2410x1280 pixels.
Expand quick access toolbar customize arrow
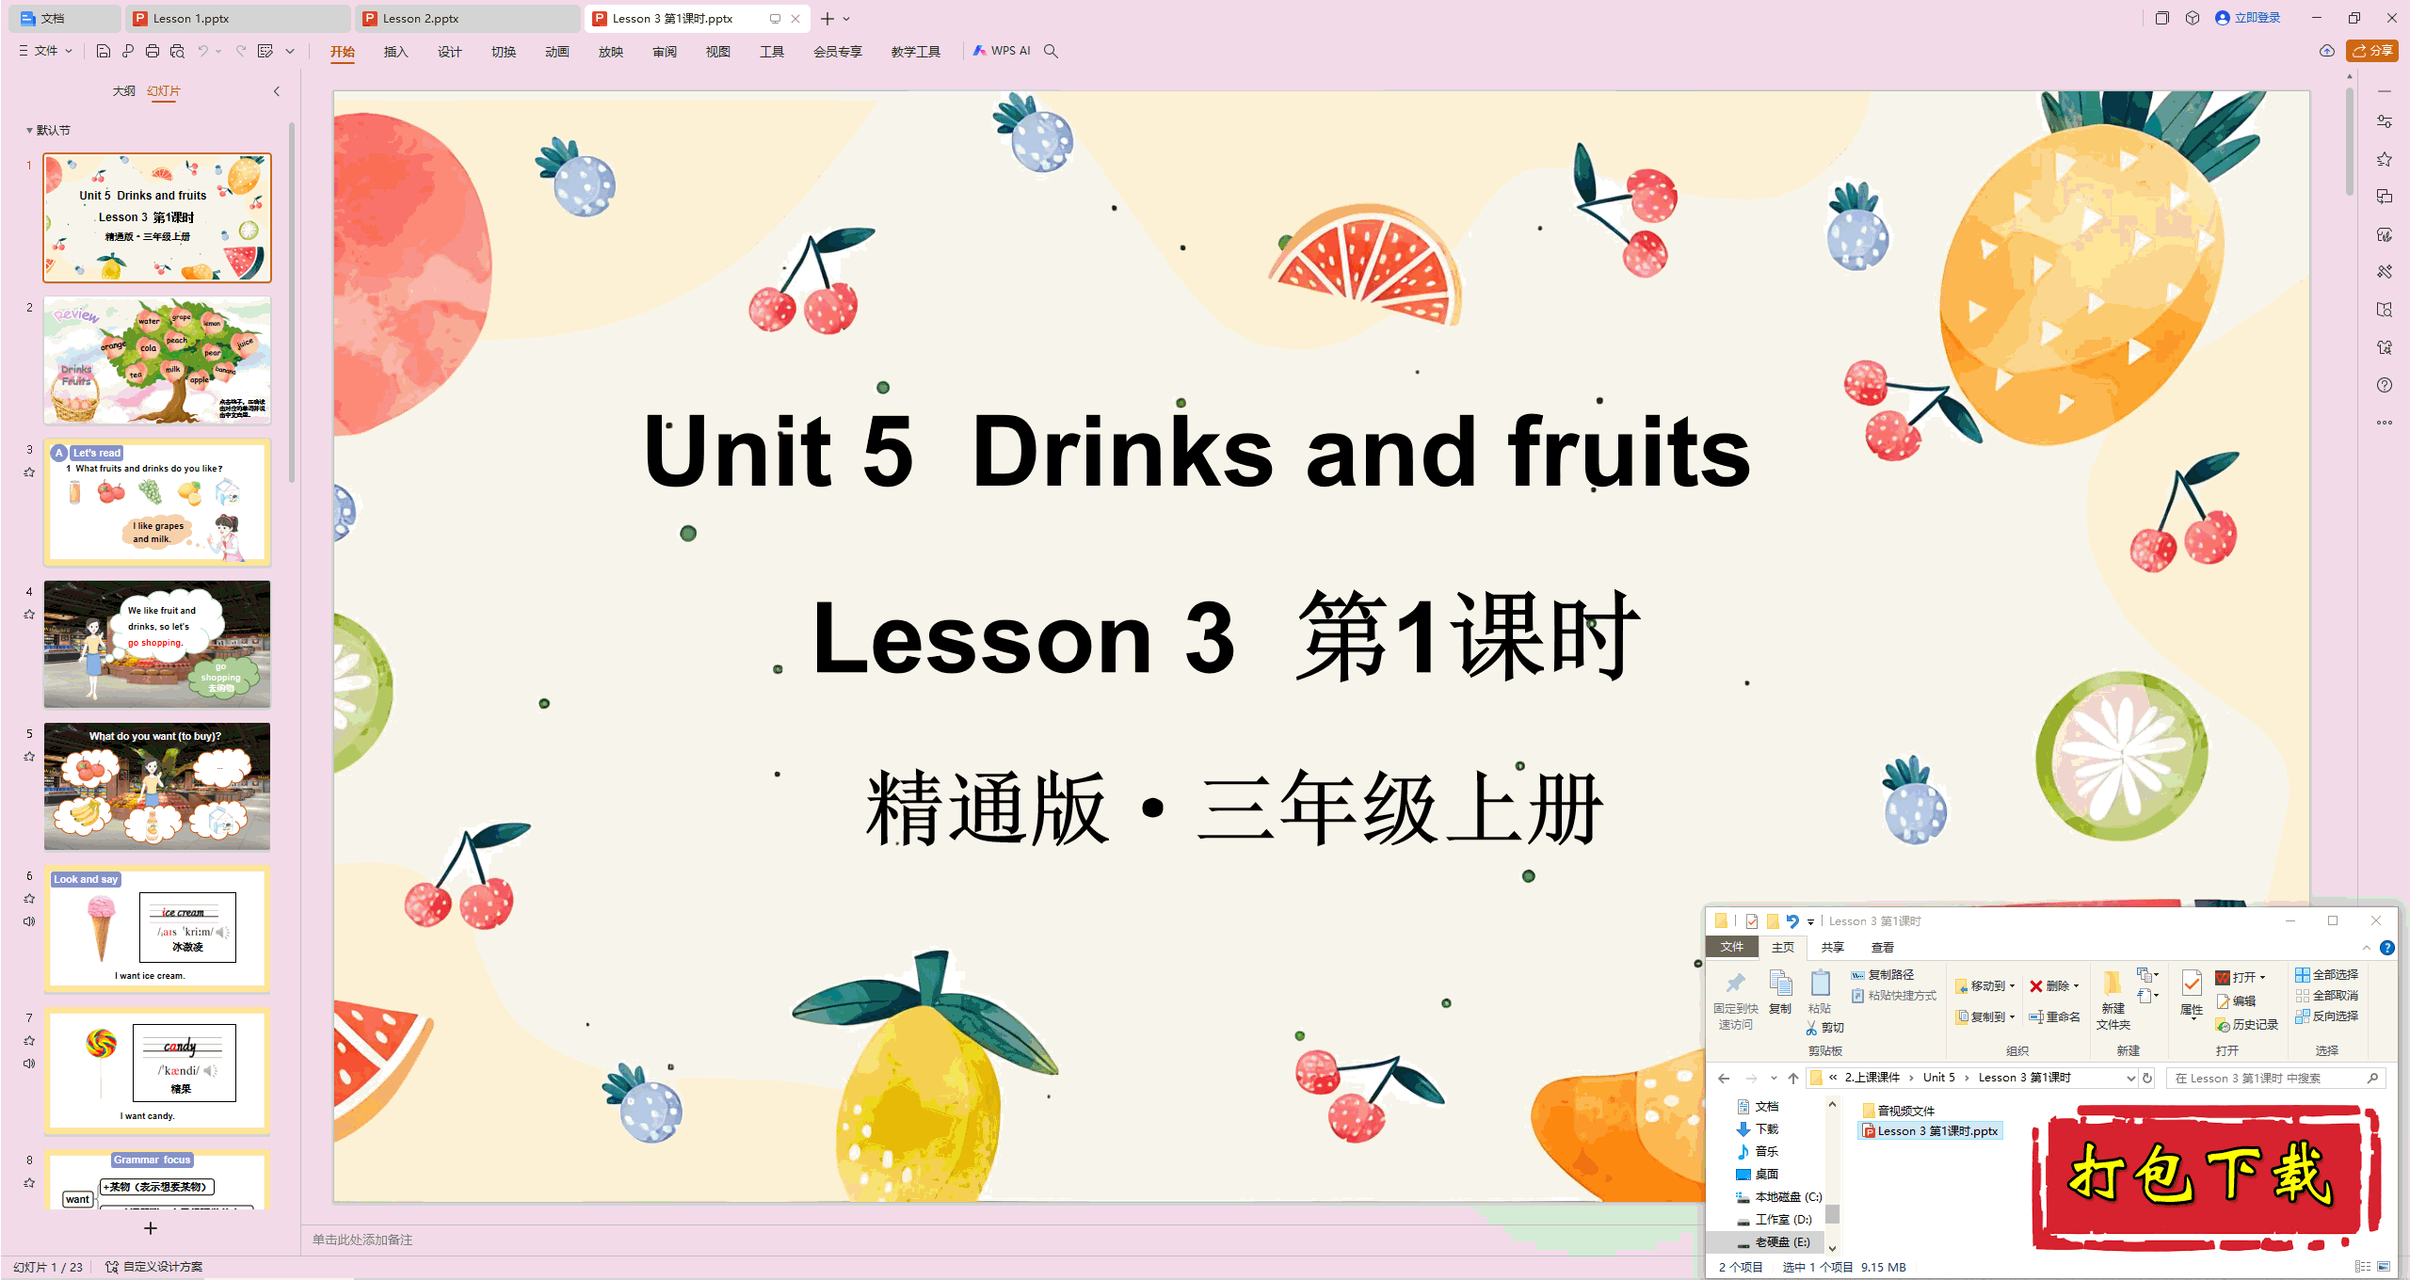pyautogui.click(x=290, y=51)
